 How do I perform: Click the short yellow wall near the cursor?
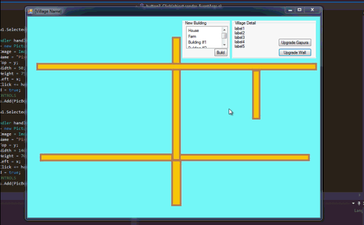point(257,95)
